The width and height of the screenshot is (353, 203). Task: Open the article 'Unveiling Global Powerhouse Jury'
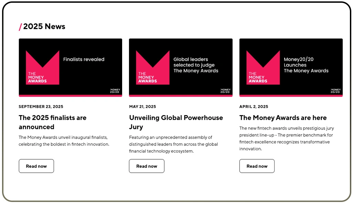(x=176, y=122)
